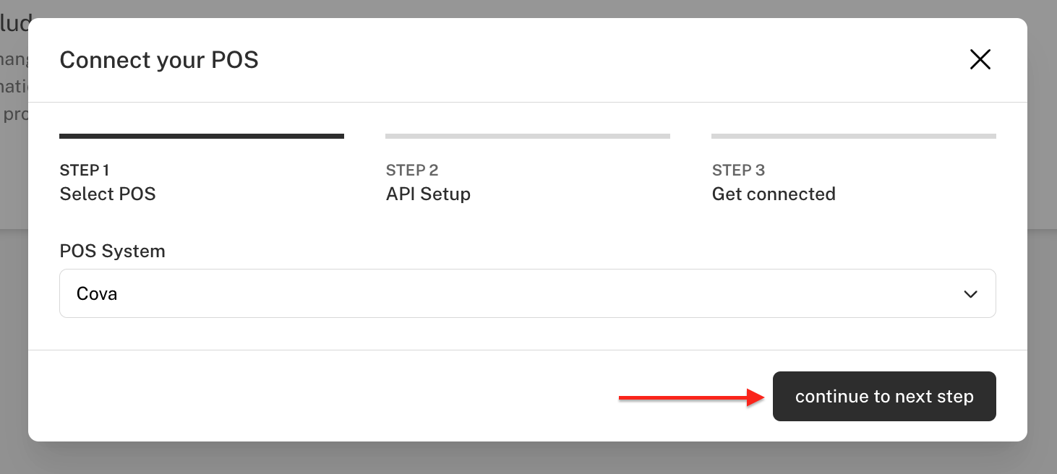Expand the dropdown using its chevron arrow
1057x474 pixels.
[x=970, y=294]
